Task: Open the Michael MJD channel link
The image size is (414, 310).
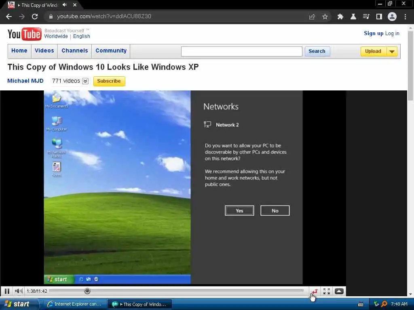Action: (x=25, y=81)
